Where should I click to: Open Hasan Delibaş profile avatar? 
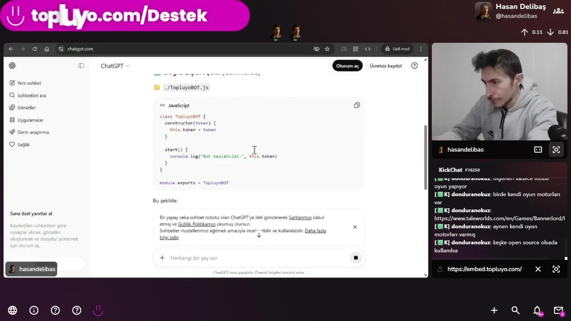(483, 11)
